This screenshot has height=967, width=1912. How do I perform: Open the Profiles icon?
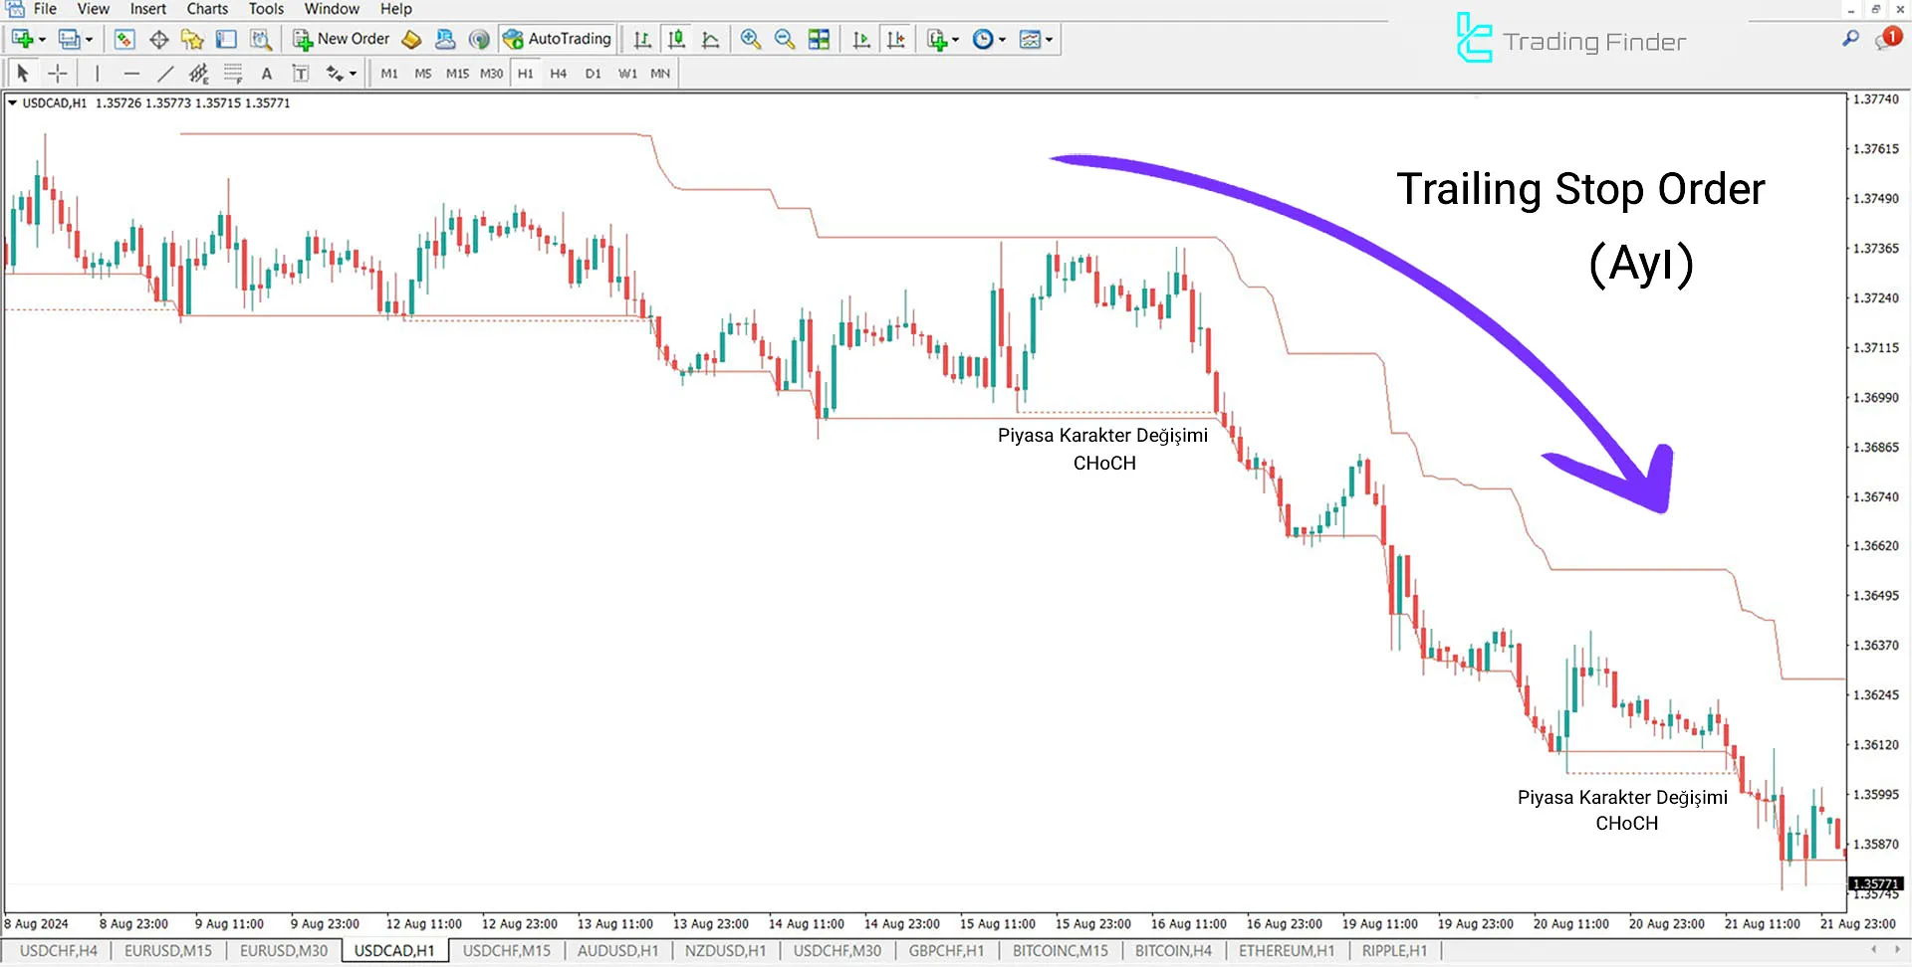pos(69,39)
